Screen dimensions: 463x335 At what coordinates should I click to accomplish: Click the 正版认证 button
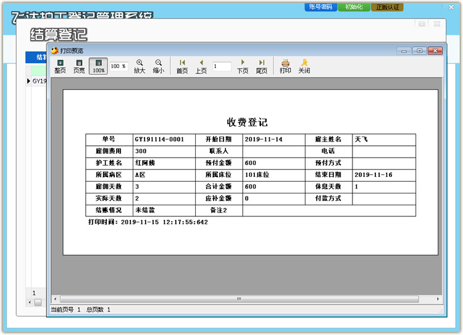click(387, 7)
